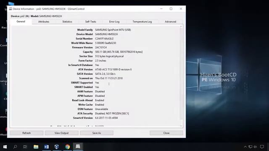View the Error Log tab
Image resolution: width=269 pixels, height=151 pixels.
coord(114,21)
